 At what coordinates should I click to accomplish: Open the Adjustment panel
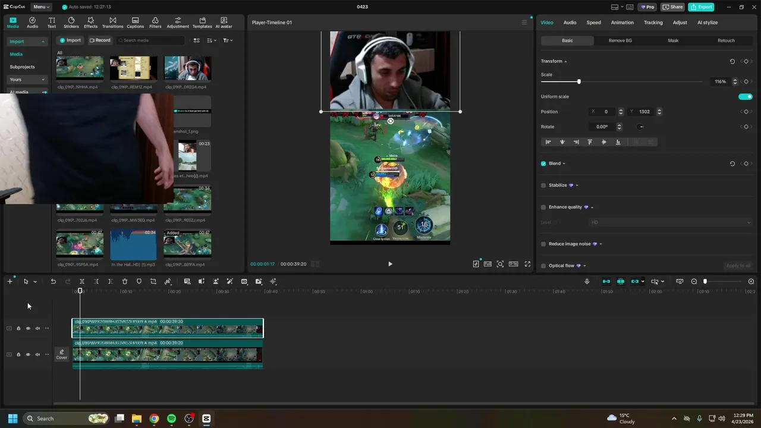tap(178, 23)
